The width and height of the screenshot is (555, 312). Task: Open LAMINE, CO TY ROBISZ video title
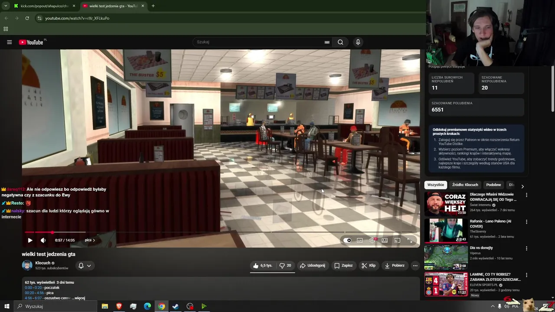(x=495, y=277)
